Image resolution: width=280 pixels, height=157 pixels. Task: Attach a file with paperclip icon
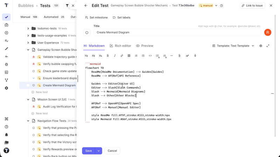180,56
